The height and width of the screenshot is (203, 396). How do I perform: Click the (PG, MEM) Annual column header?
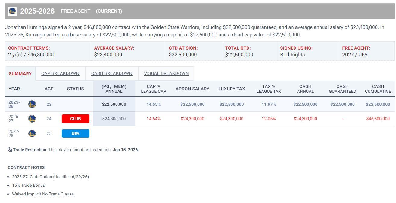114,89
